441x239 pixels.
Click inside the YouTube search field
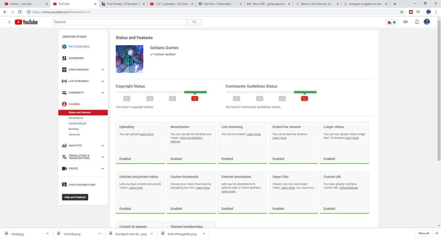120,22
